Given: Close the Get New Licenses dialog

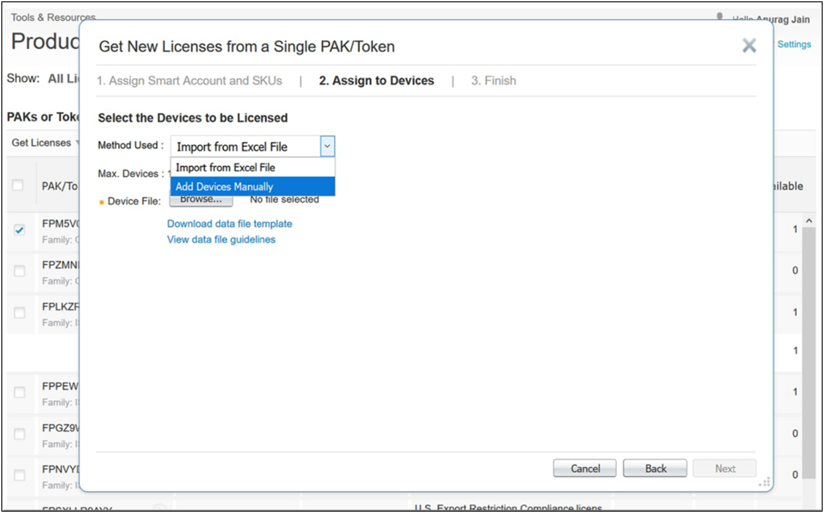Looking at the screenshot, I should click(749, 46).
